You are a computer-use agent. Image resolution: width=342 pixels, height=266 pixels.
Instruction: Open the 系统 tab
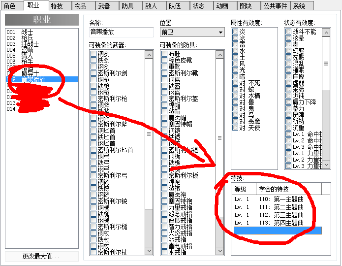302,6
